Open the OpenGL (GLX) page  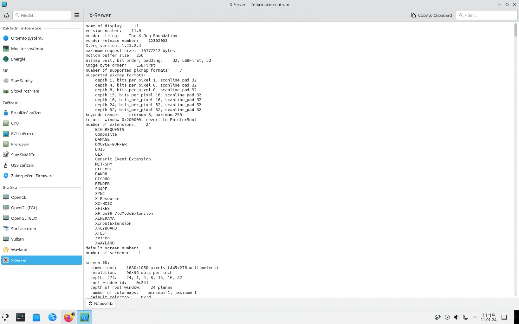42,218
